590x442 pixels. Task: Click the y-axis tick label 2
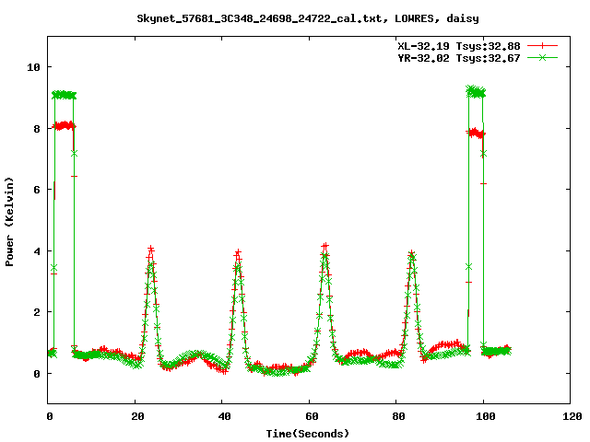37,312
